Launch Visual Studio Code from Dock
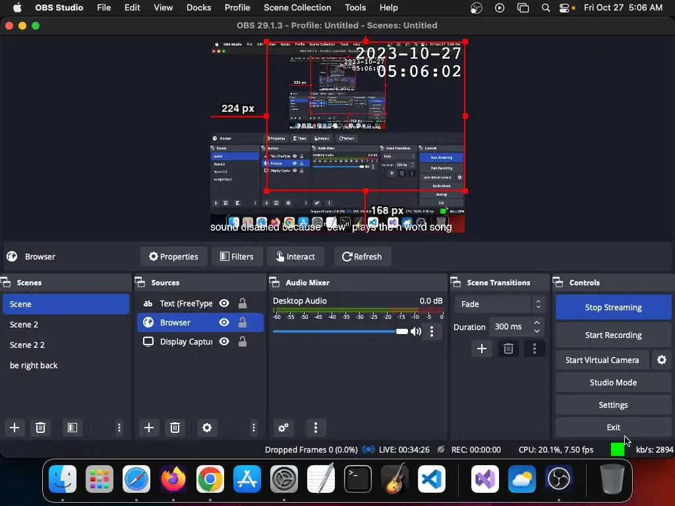The width and height of the screenshot is (675, 506). click(432, 479)
